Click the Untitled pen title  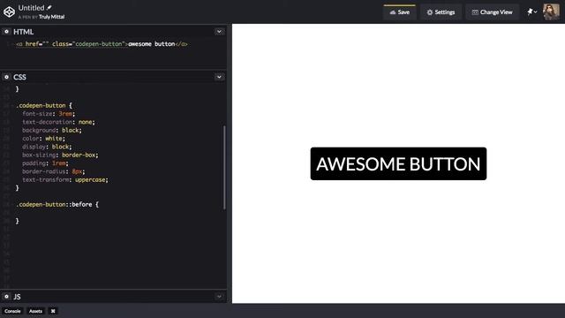(x=32, y=8)
